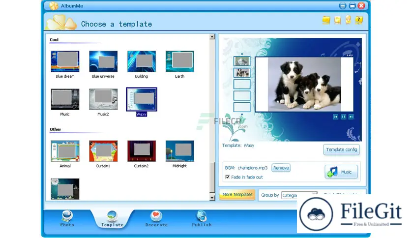The height and width of the screenshot is (238, 411).
Task: Select the Blue dream template
Action: (65, 61)
